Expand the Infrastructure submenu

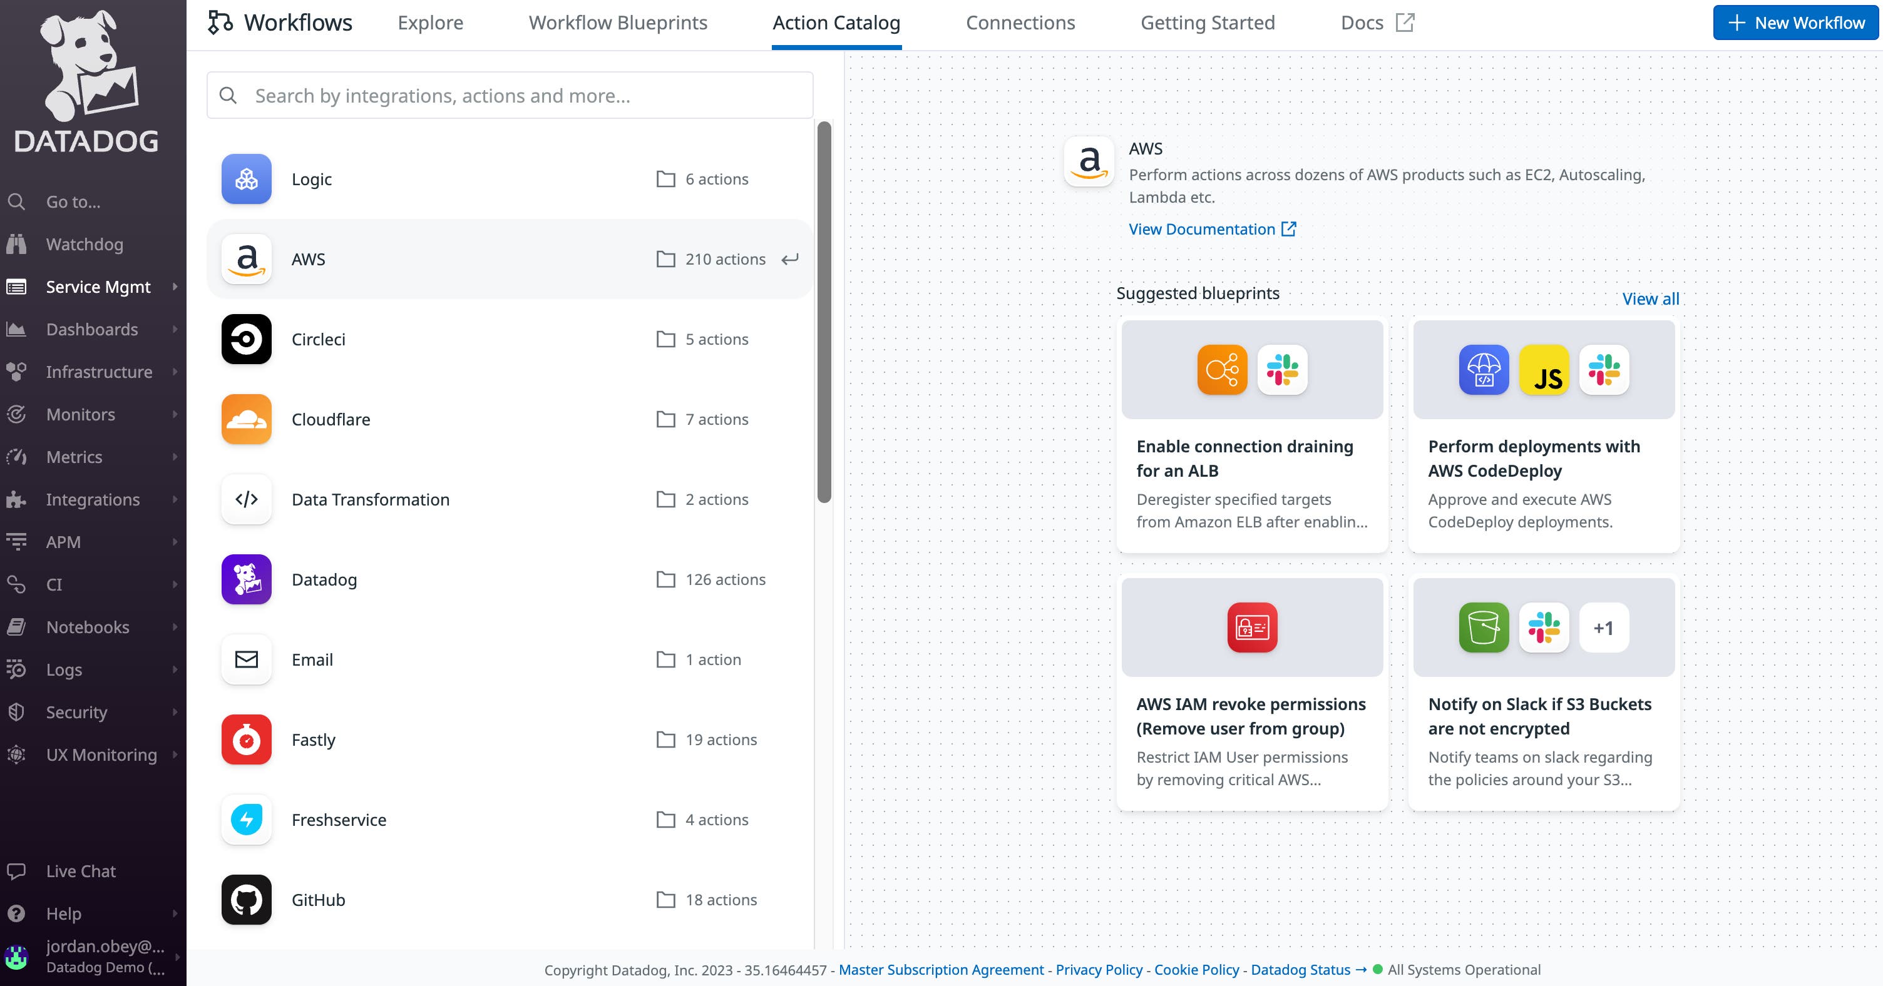[x=175, y=372]
